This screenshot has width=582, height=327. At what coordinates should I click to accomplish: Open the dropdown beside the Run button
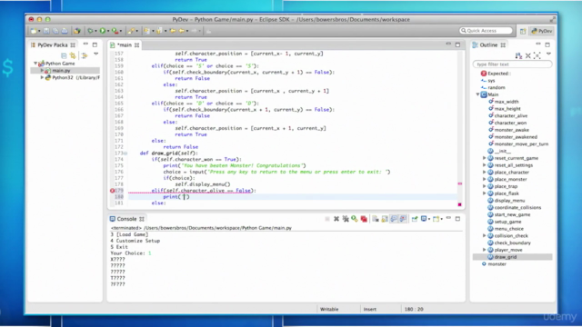(x=108, y=31)
